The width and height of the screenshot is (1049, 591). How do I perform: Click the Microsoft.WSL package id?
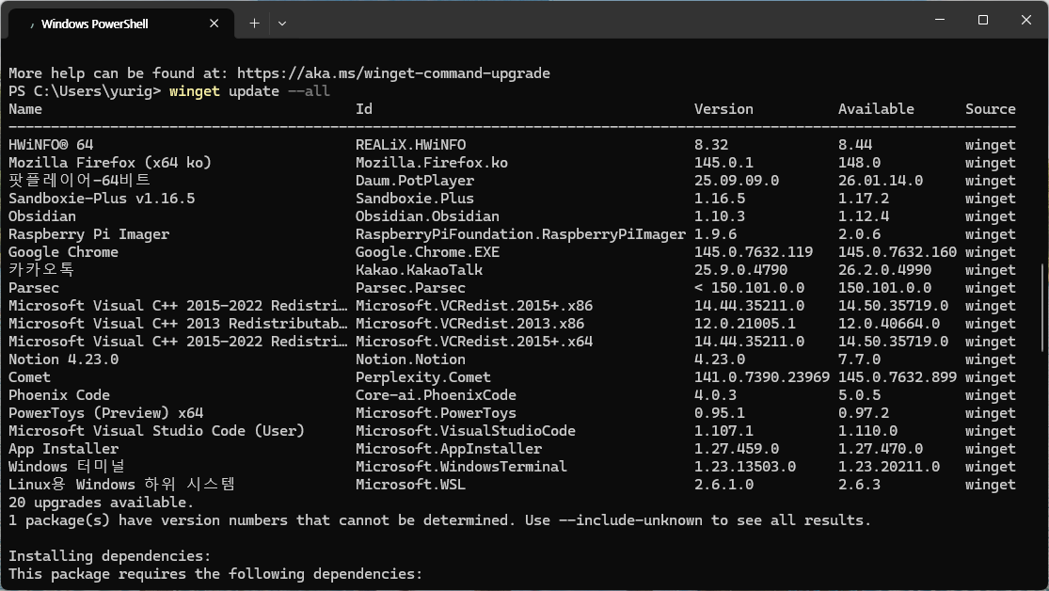(x=410, y=485)
